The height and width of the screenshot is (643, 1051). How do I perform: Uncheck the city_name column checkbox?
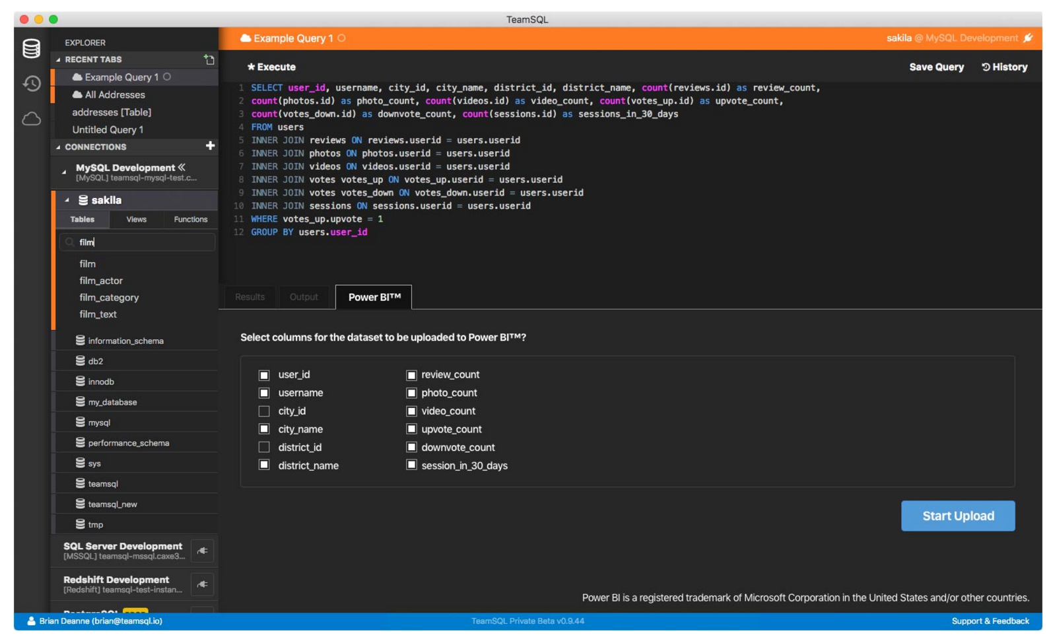pyautogui.click(x=264, y=429)
